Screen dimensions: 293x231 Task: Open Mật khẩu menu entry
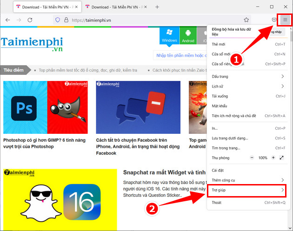[x=248, y=106]
